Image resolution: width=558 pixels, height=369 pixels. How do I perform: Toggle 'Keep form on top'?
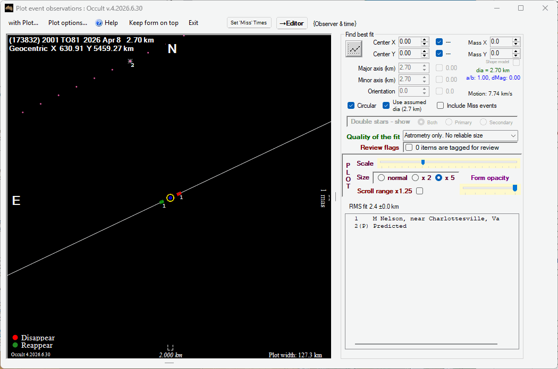(x=154, y=23)
